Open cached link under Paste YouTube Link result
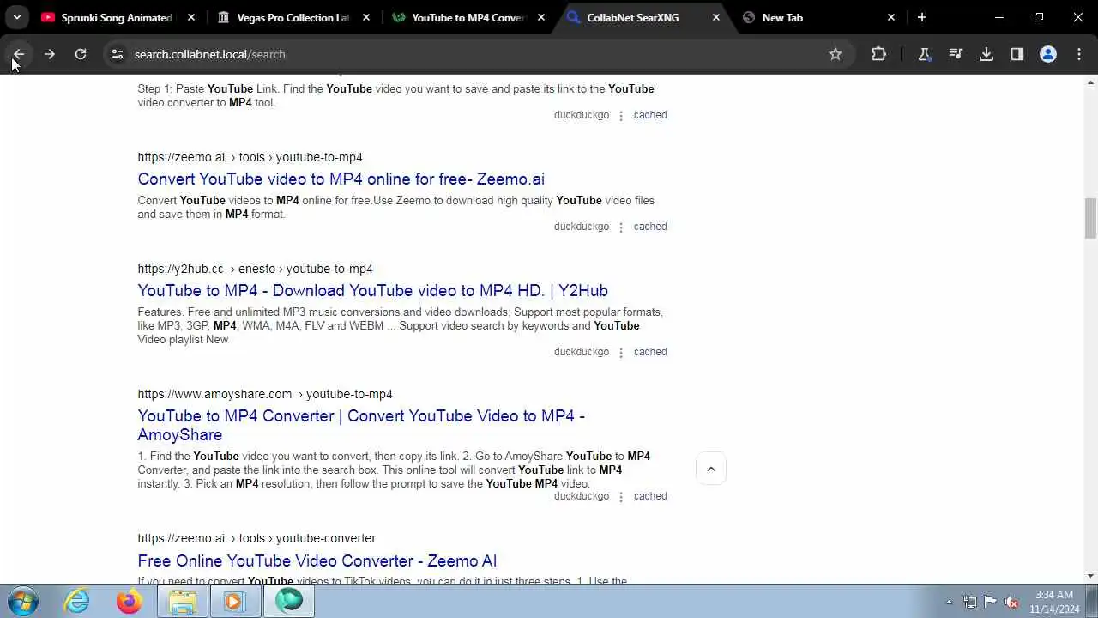Viewport: 1098px width, 618px height. point(650,115)
